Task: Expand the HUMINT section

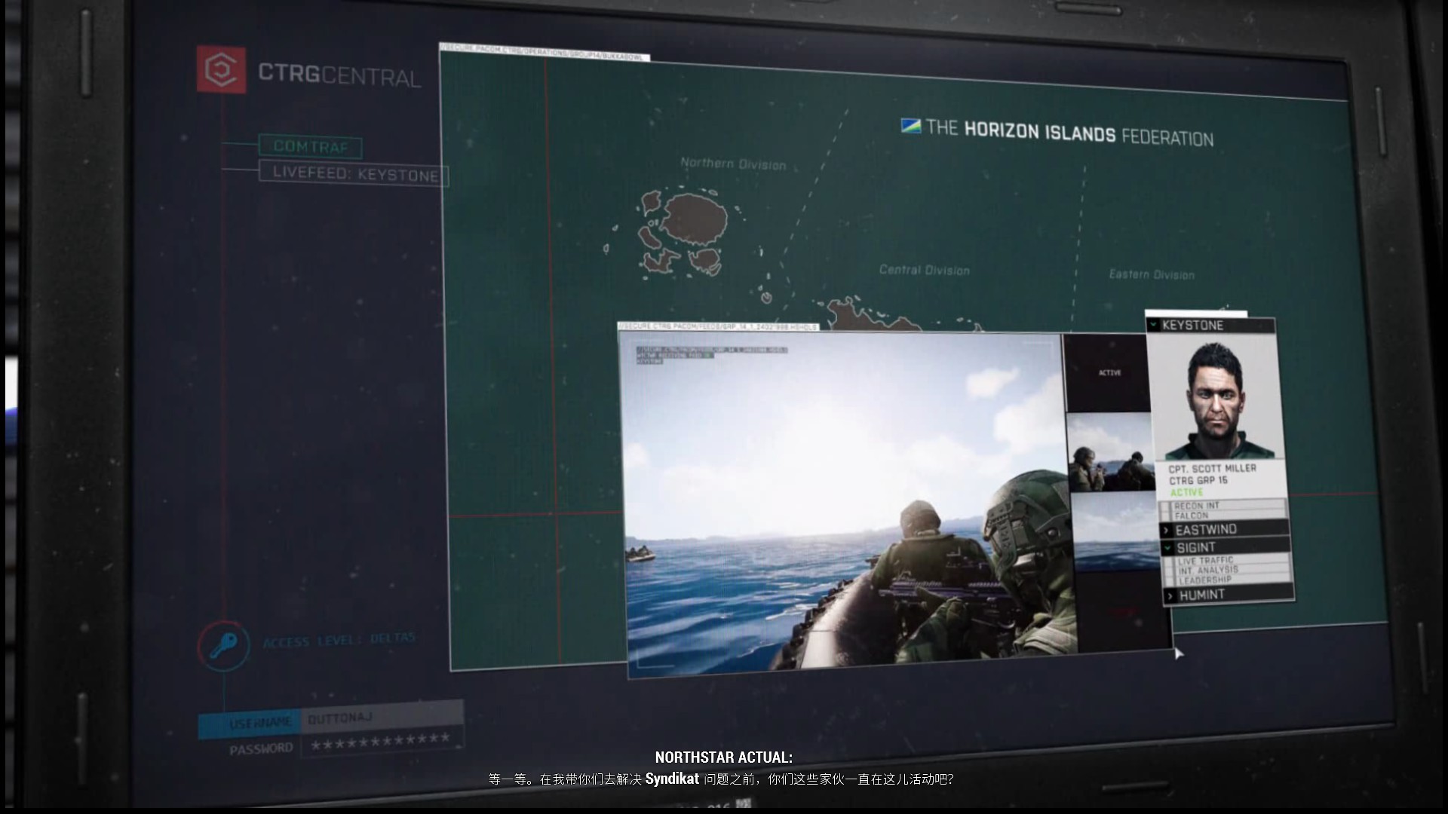Action: [1229, 595]
